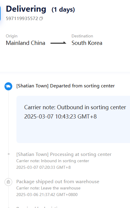Select the Delivering status heading

26,9
